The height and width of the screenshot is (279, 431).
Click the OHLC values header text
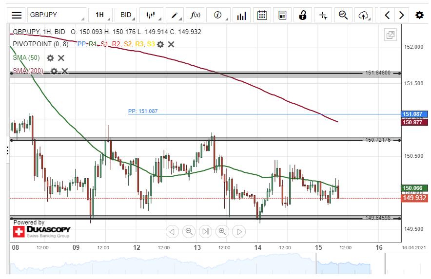pyautogui.click(x=136, y=32)
